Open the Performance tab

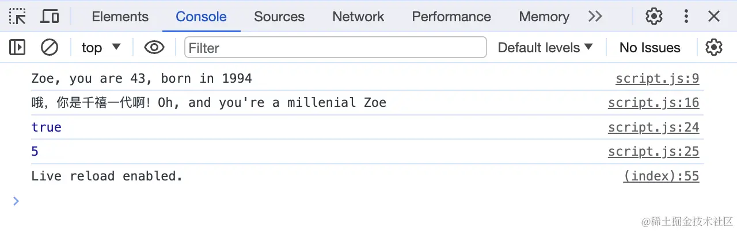tap(451, 17)
